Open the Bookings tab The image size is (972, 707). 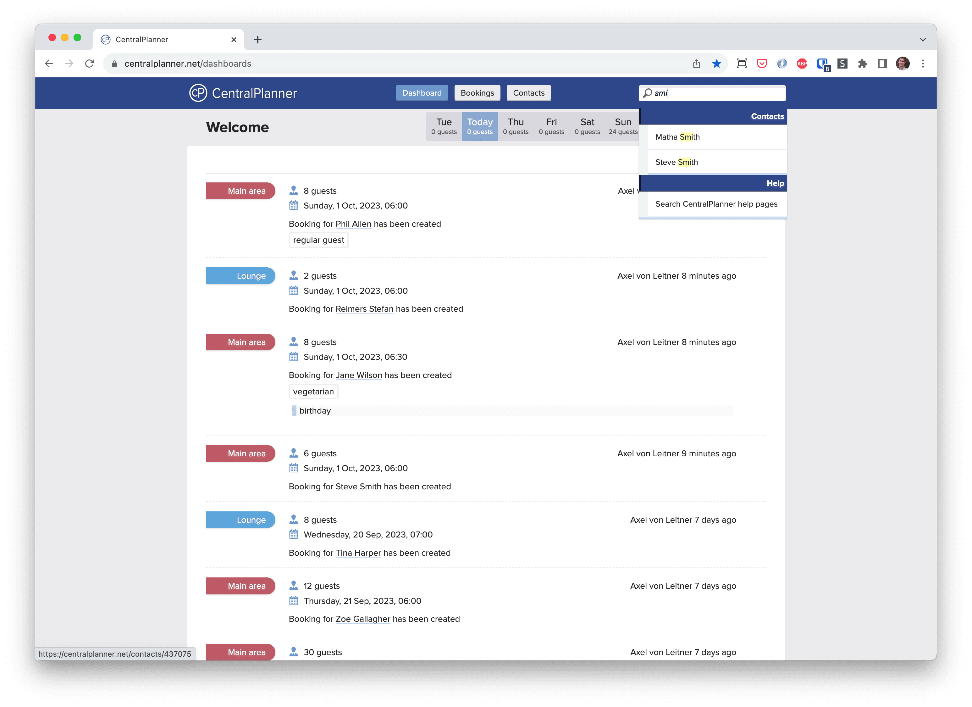(x=477, y=92)
